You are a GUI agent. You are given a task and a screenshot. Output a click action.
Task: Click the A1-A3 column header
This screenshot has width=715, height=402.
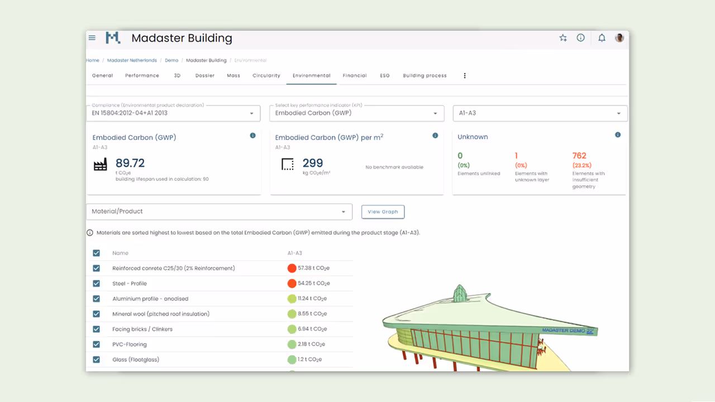295,253
